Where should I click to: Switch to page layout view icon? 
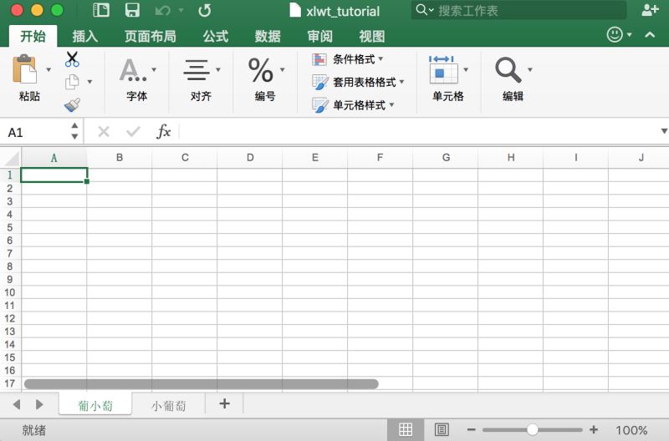point(442,429)
